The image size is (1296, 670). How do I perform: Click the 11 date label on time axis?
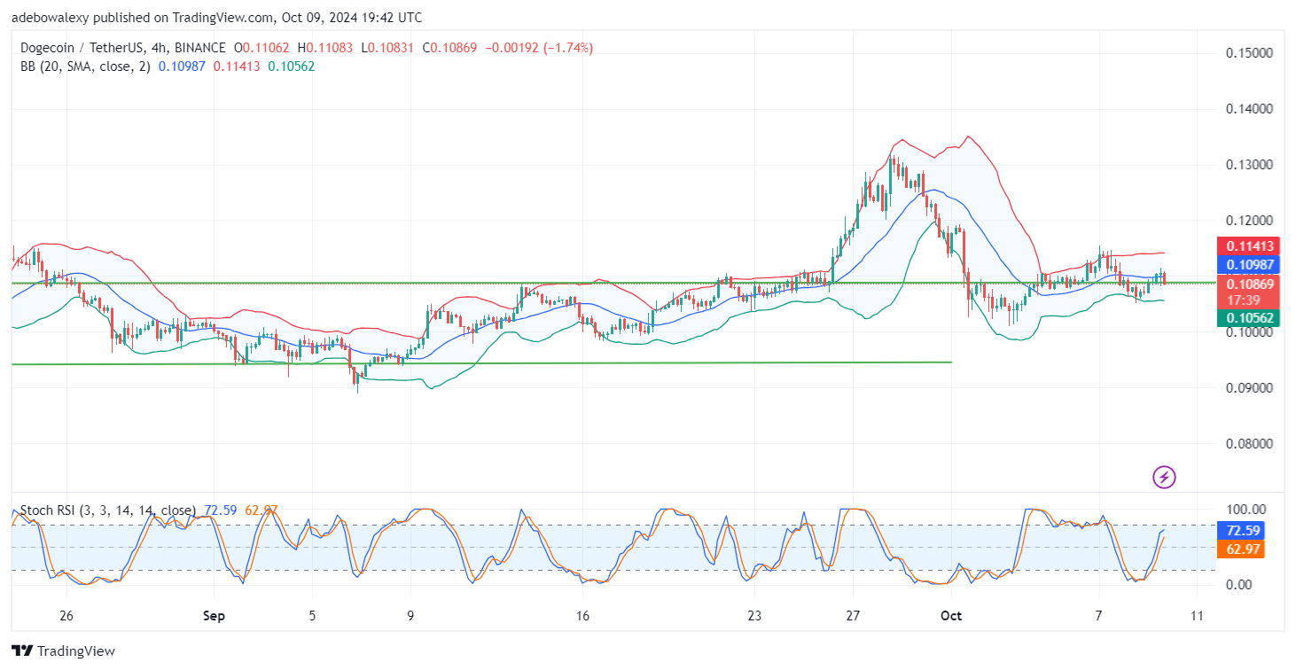coord(1197,616)
